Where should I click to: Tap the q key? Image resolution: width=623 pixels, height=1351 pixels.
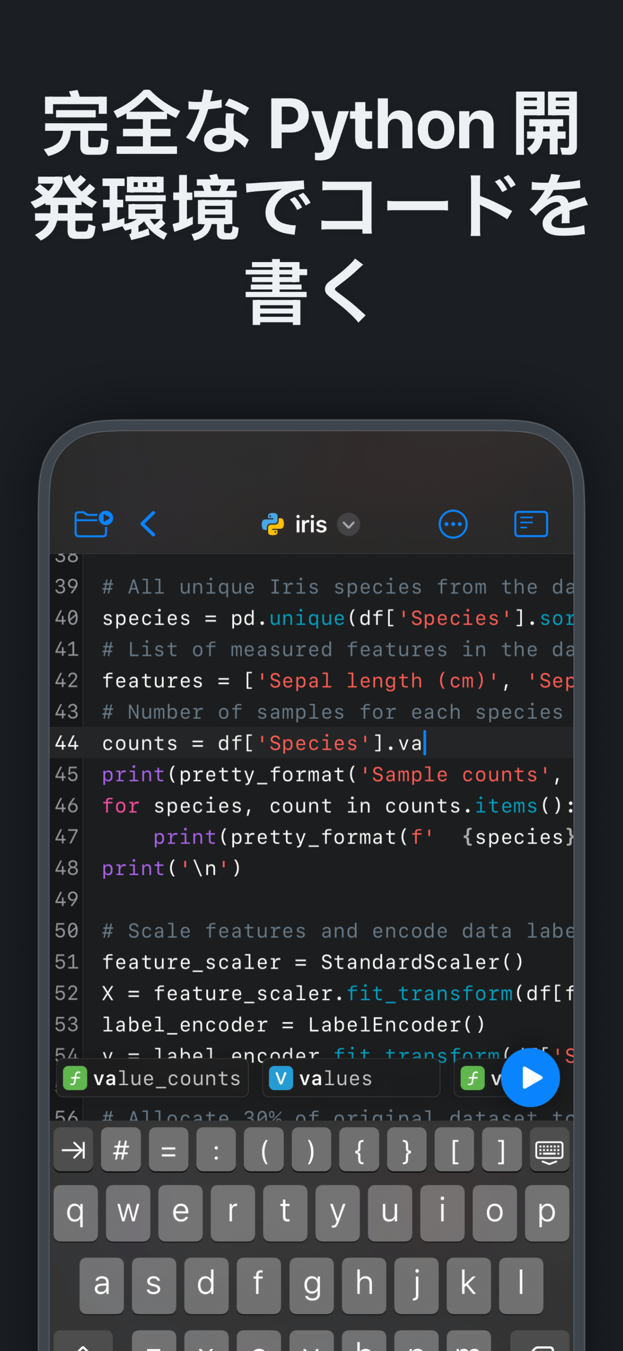click(75, 1212)
